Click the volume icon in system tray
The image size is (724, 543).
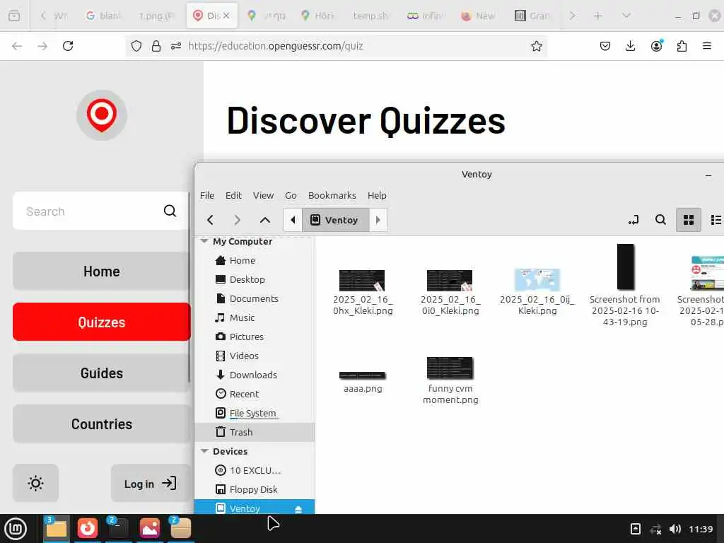click(675, 529)
